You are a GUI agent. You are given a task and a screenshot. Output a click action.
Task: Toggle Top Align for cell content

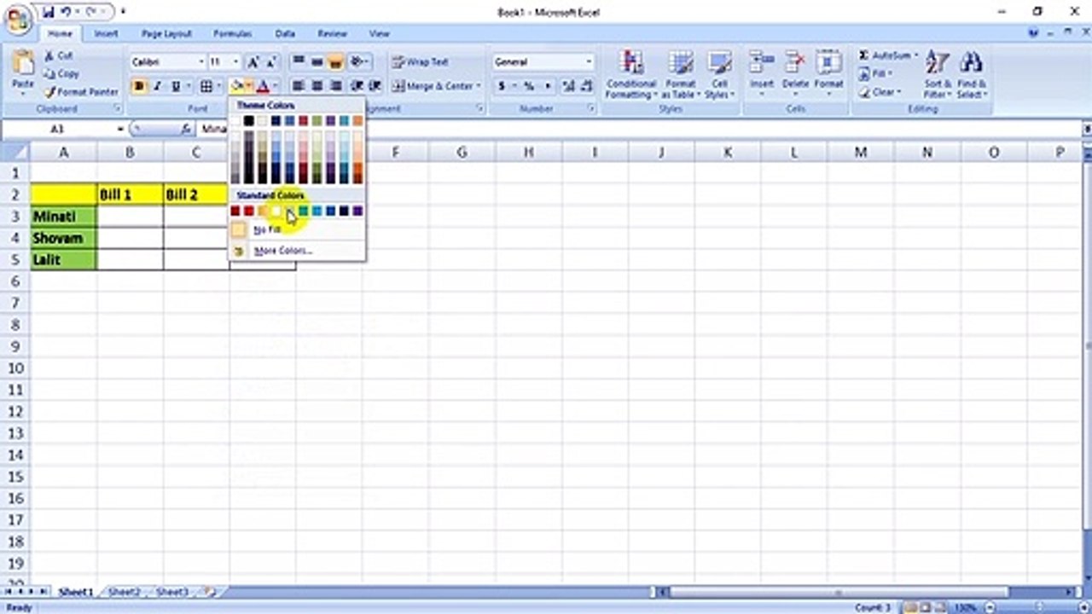pos(298,62)
